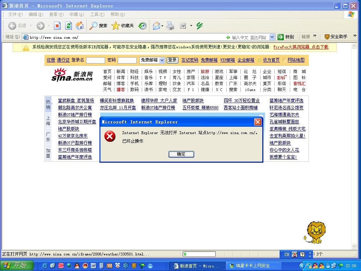Open the 忘记密码 link
361x271 pixels.
click(190, 60)
